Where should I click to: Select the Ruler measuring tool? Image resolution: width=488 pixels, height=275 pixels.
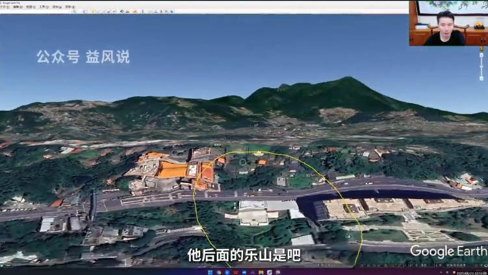[x=142, y=11]
